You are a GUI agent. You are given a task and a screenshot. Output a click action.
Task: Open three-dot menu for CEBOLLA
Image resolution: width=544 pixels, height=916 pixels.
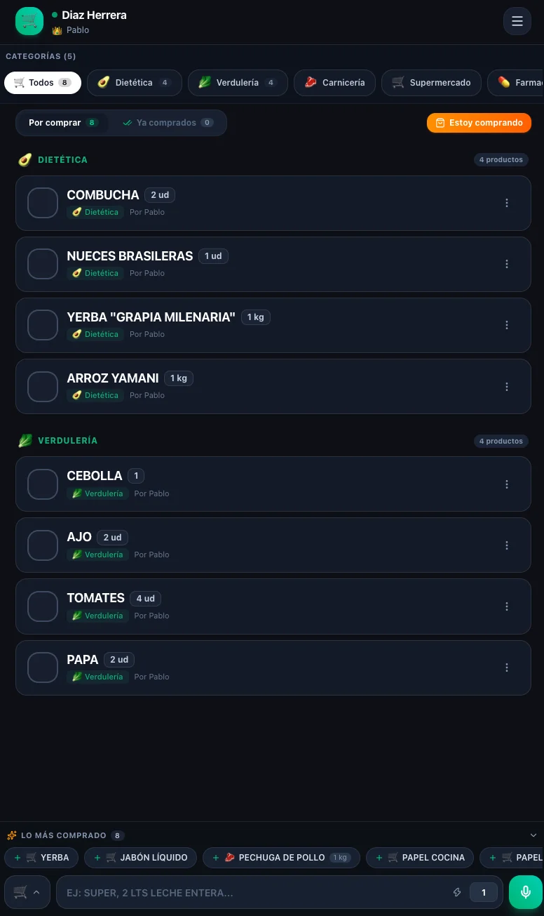click(507, 484)
